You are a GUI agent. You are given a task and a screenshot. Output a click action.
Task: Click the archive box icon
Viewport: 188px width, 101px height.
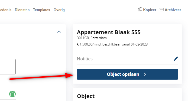coord(161,10)
